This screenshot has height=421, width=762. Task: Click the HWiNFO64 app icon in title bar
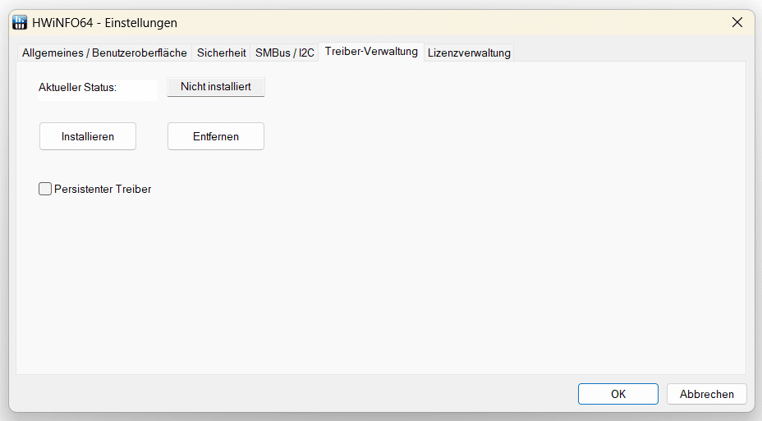(20, 22)
